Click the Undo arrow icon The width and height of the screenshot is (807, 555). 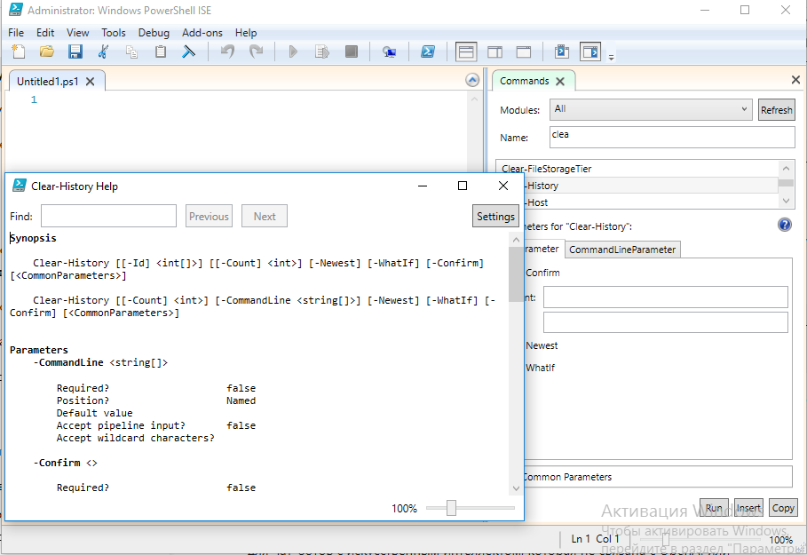227,52
